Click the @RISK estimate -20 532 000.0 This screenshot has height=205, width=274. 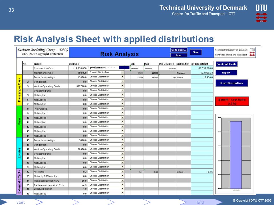pyautogui.click(x=205, y=69)
